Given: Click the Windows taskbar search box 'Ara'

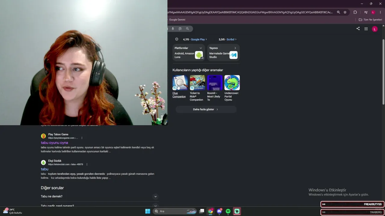Looking at the screenshot, I should [x=175, y=211].
